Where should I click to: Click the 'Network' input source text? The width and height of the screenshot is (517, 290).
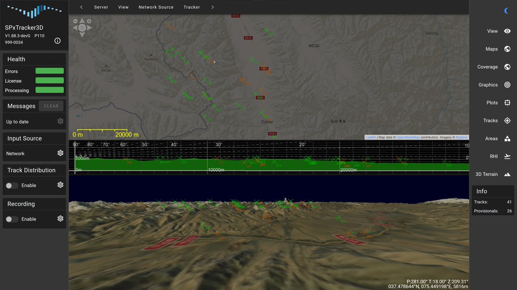click(15, 153)
